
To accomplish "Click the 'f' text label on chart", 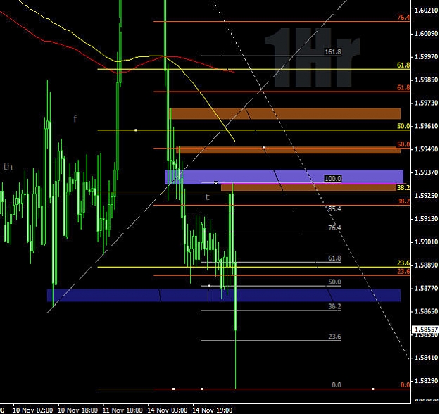I will [x=75, y=118].
